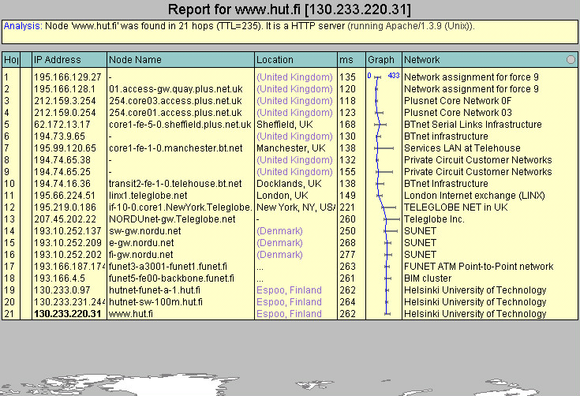
Task: Select London Internet exchange (LINX) network
Action: 474,195
